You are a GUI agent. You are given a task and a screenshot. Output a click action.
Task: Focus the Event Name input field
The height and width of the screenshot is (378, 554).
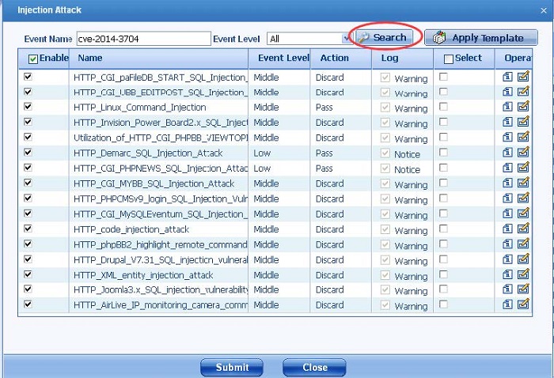143,39
